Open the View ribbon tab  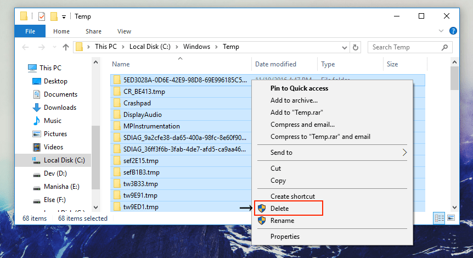coord(124,31)
